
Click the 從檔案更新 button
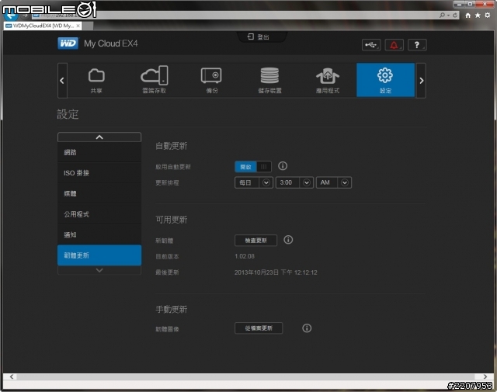(259, 328)
